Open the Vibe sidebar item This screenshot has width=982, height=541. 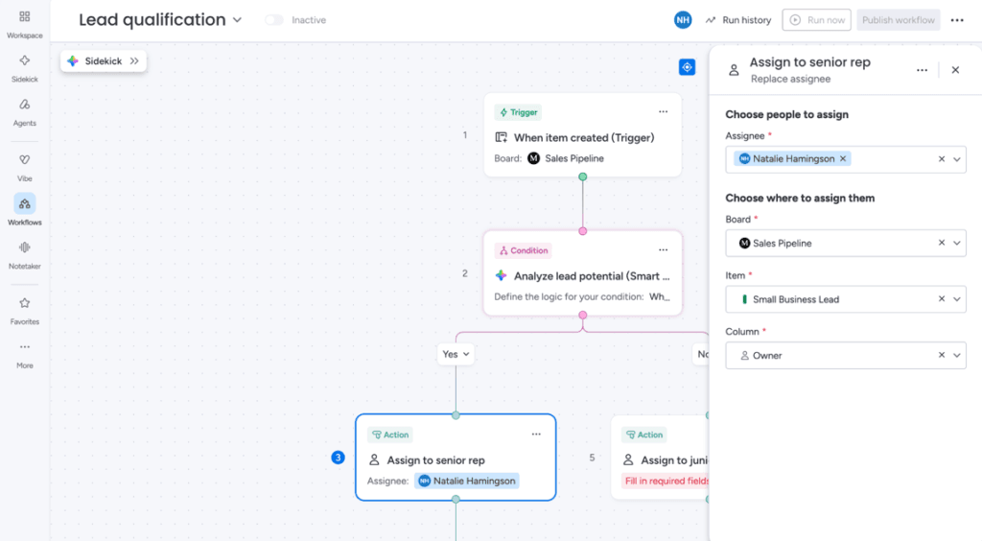(x=24, y=167)
